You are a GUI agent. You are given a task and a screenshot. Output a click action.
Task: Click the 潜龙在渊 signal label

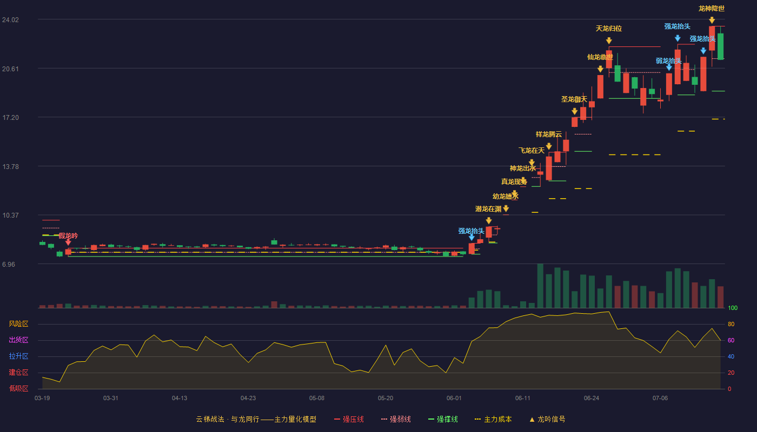click(488, 209)
